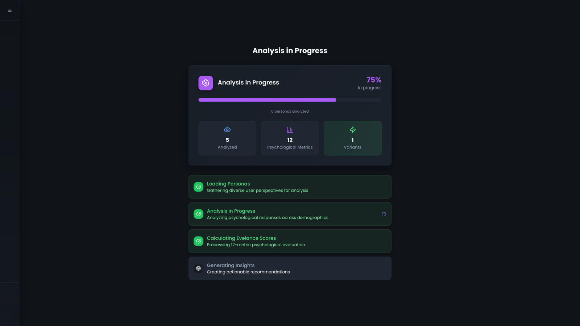Image resolution: width=580 pixels, height=326 pixels.
Task: Click the 75% progress percentage
Action: pyautogui.click(x=374, y=80)
